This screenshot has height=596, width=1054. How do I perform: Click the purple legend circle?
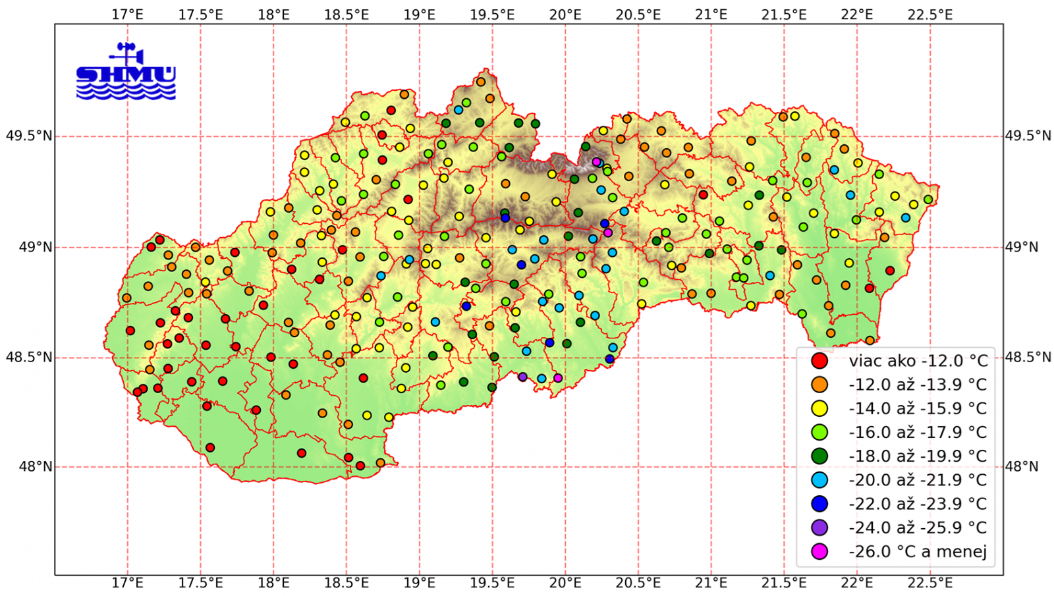point(819,528)
